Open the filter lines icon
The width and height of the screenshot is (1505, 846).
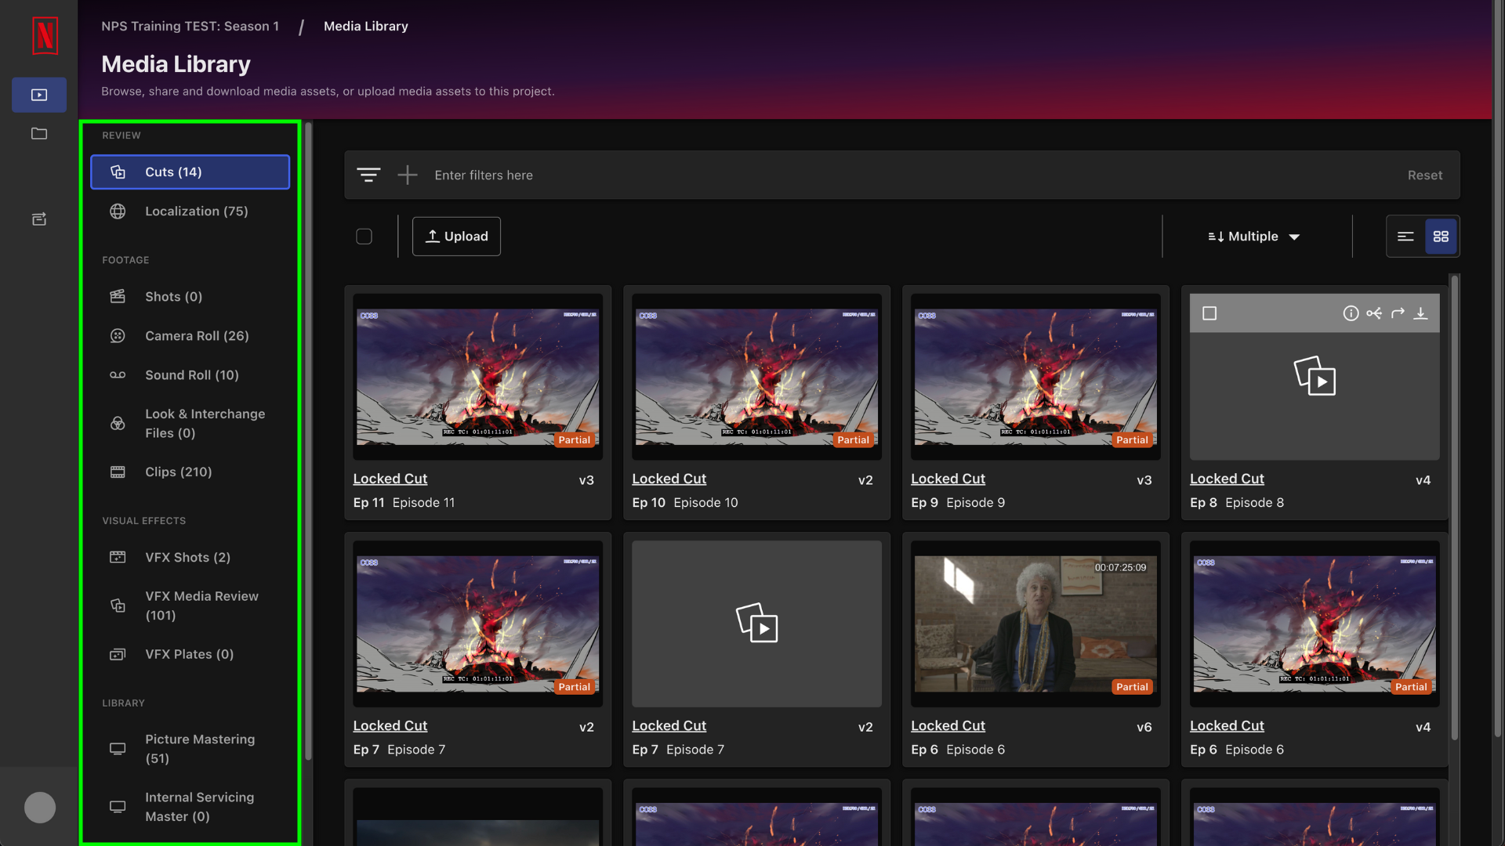point(368,175)
